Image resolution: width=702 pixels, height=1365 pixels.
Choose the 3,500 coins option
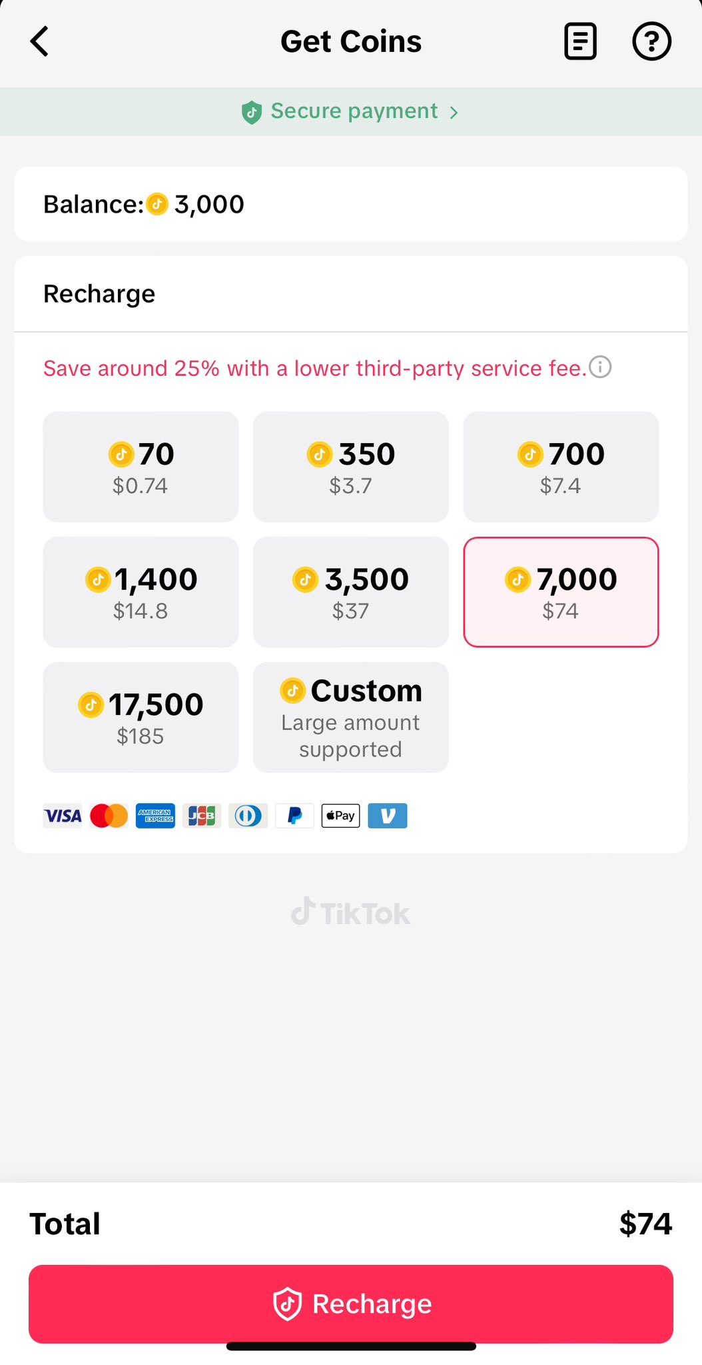pyautogui.click(x=350, y=592)
